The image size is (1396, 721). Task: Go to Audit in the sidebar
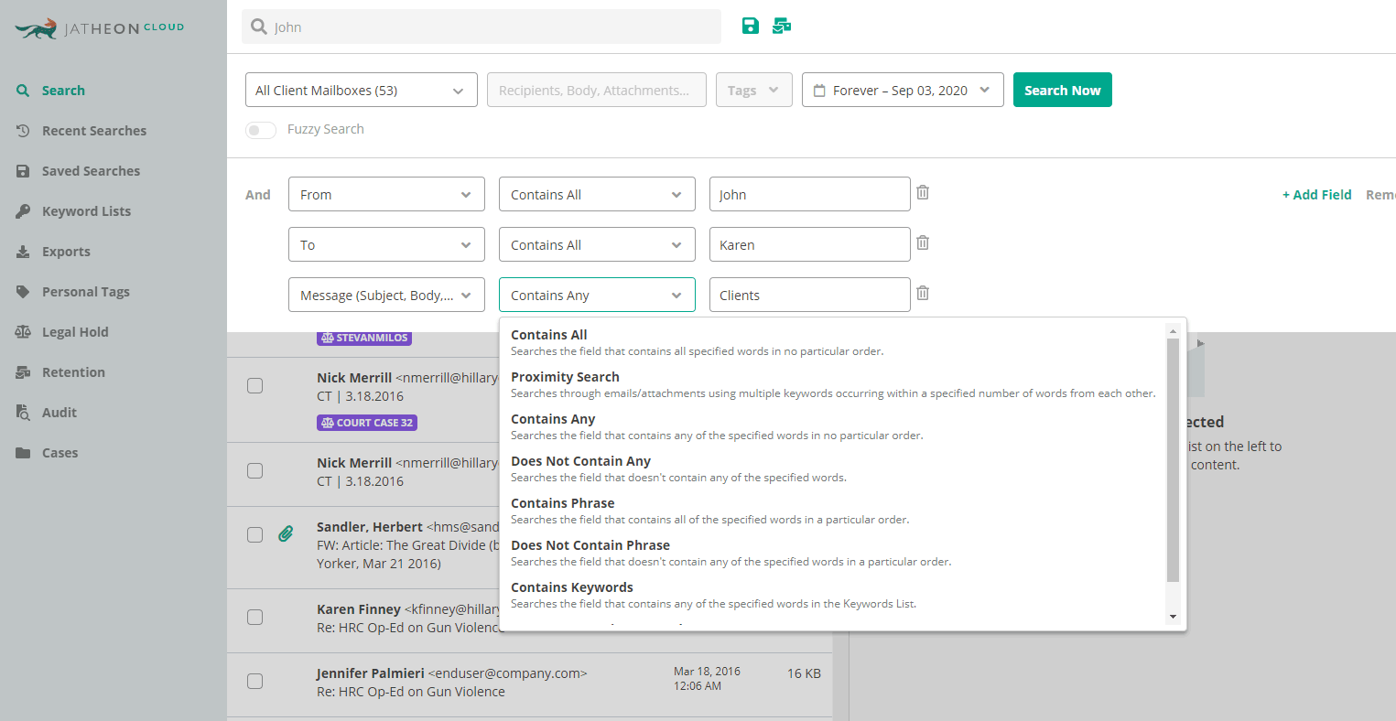(60, 413)
